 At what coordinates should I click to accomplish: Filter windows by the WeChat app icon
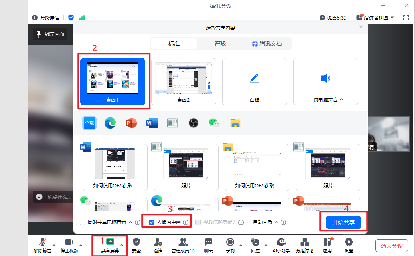tap(215, 123)
